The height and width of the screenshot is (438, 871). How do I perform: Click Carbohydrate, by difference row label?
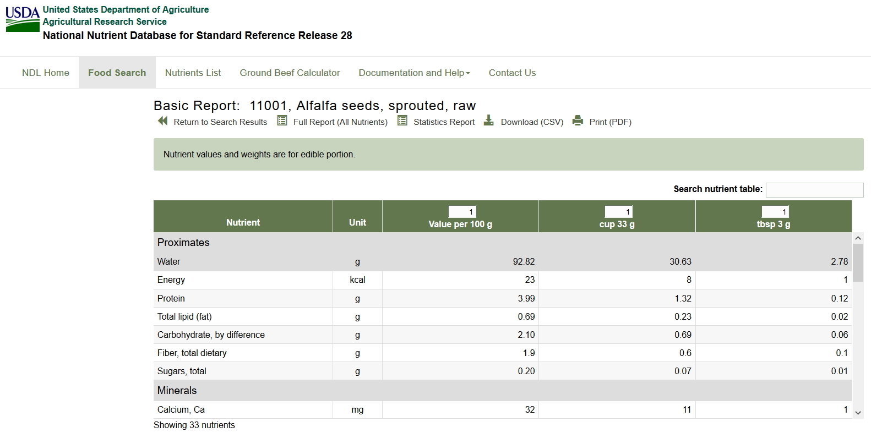(x=211, y=335)
